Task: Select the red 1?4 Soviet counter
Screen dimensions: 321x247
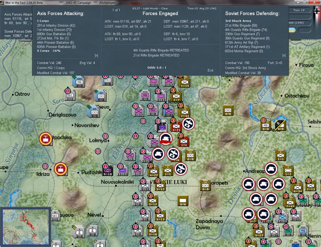Action: coord(184,142)
